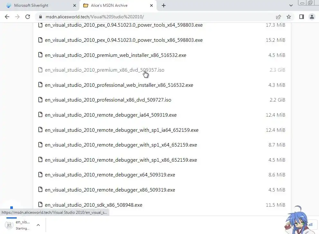Go back to the previous page

(7, 17)
